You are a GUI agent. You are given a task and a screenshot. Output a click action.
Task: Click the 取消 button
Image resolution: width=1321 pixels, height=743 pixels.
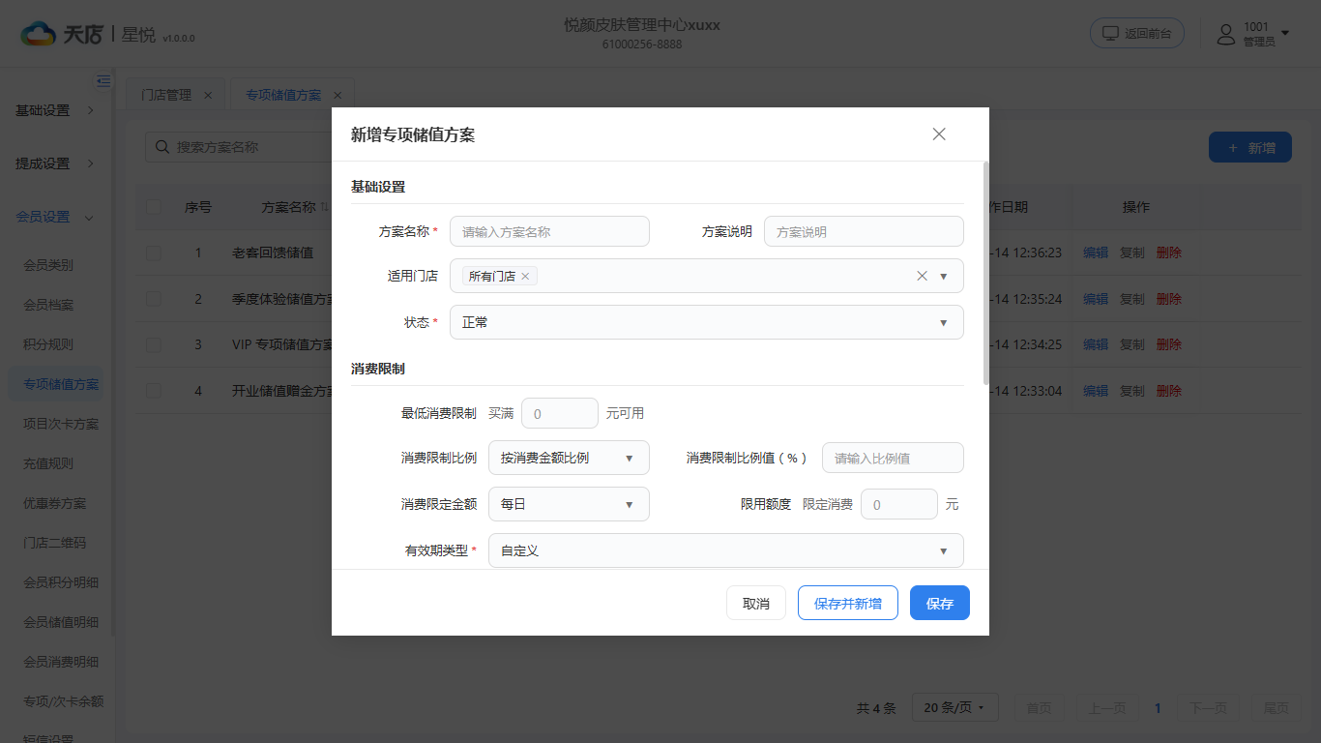tap(756, 603)
